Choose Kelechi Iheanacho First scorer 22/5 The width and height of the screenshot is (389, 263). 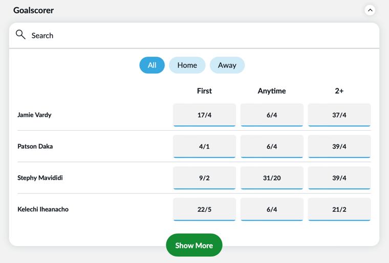[x=204, y=209]
